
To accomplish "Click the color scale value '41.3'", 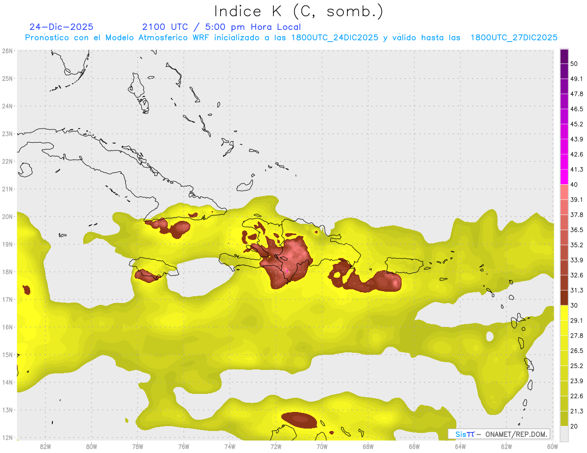I will (577, 170).
